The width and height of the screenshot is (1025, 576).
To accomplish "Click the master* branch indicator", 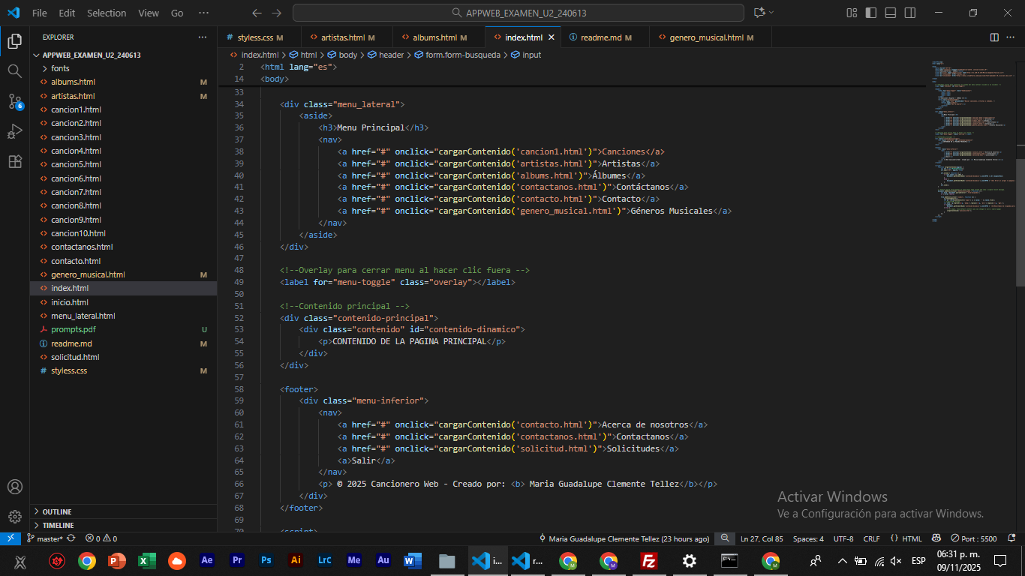I will [x=49, y=538].
